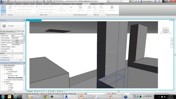
Task: Click the Project Browser vertical scrollbar
Action: tap(24, 78)
